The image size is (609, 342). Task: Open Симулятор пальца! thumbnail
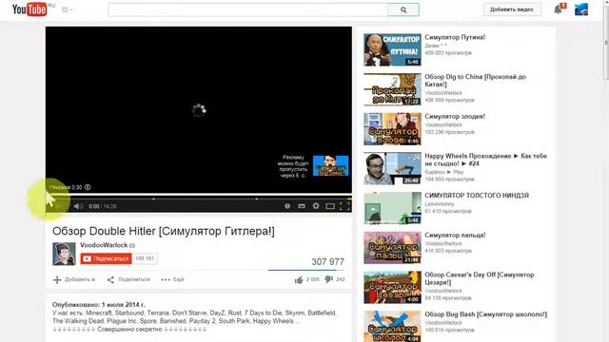point(392,247)
